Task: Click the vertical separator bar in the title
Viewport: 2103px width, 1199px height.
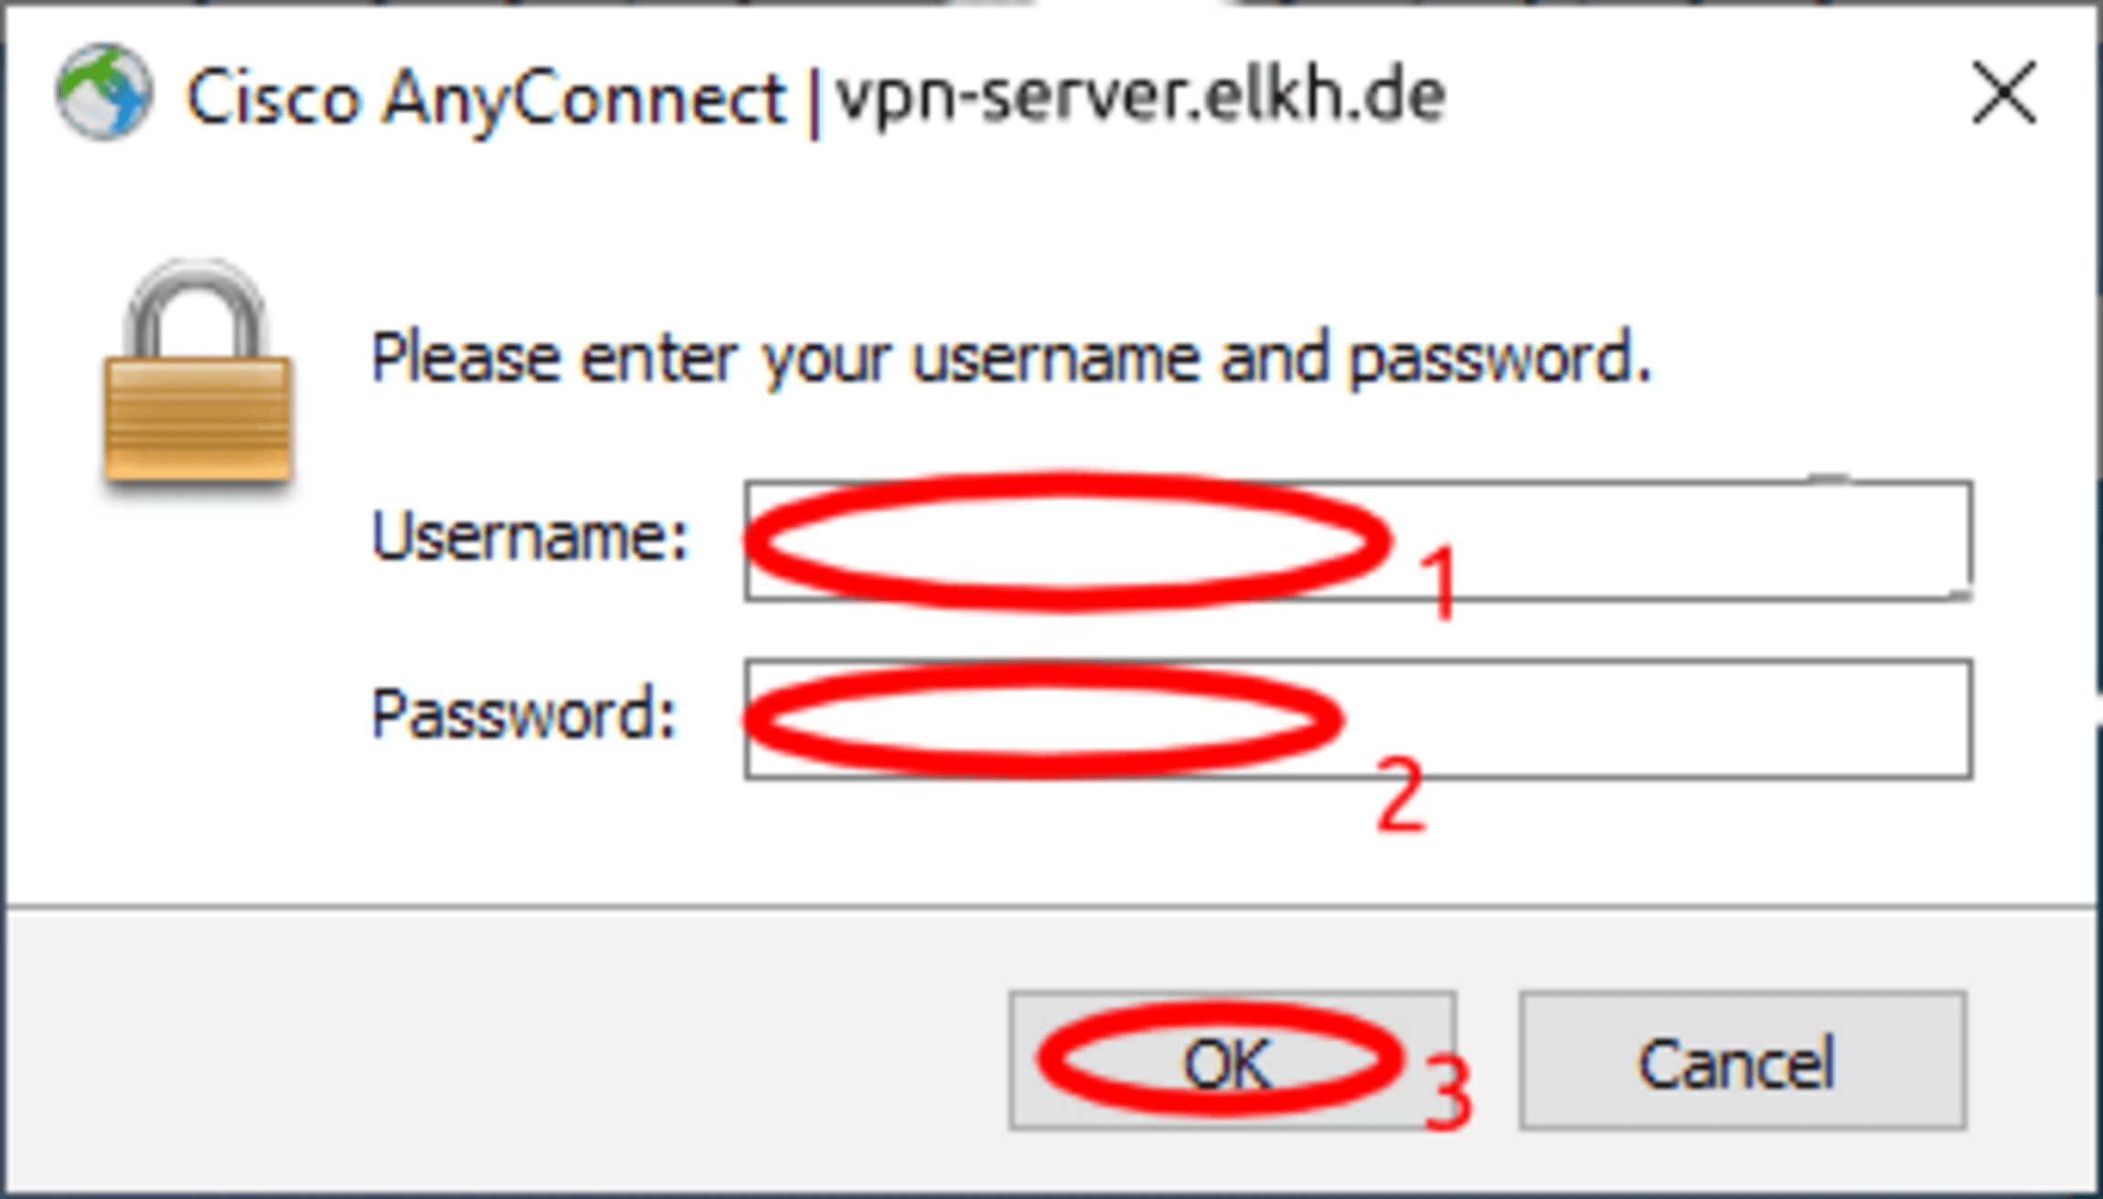Action: coord(813,99)
